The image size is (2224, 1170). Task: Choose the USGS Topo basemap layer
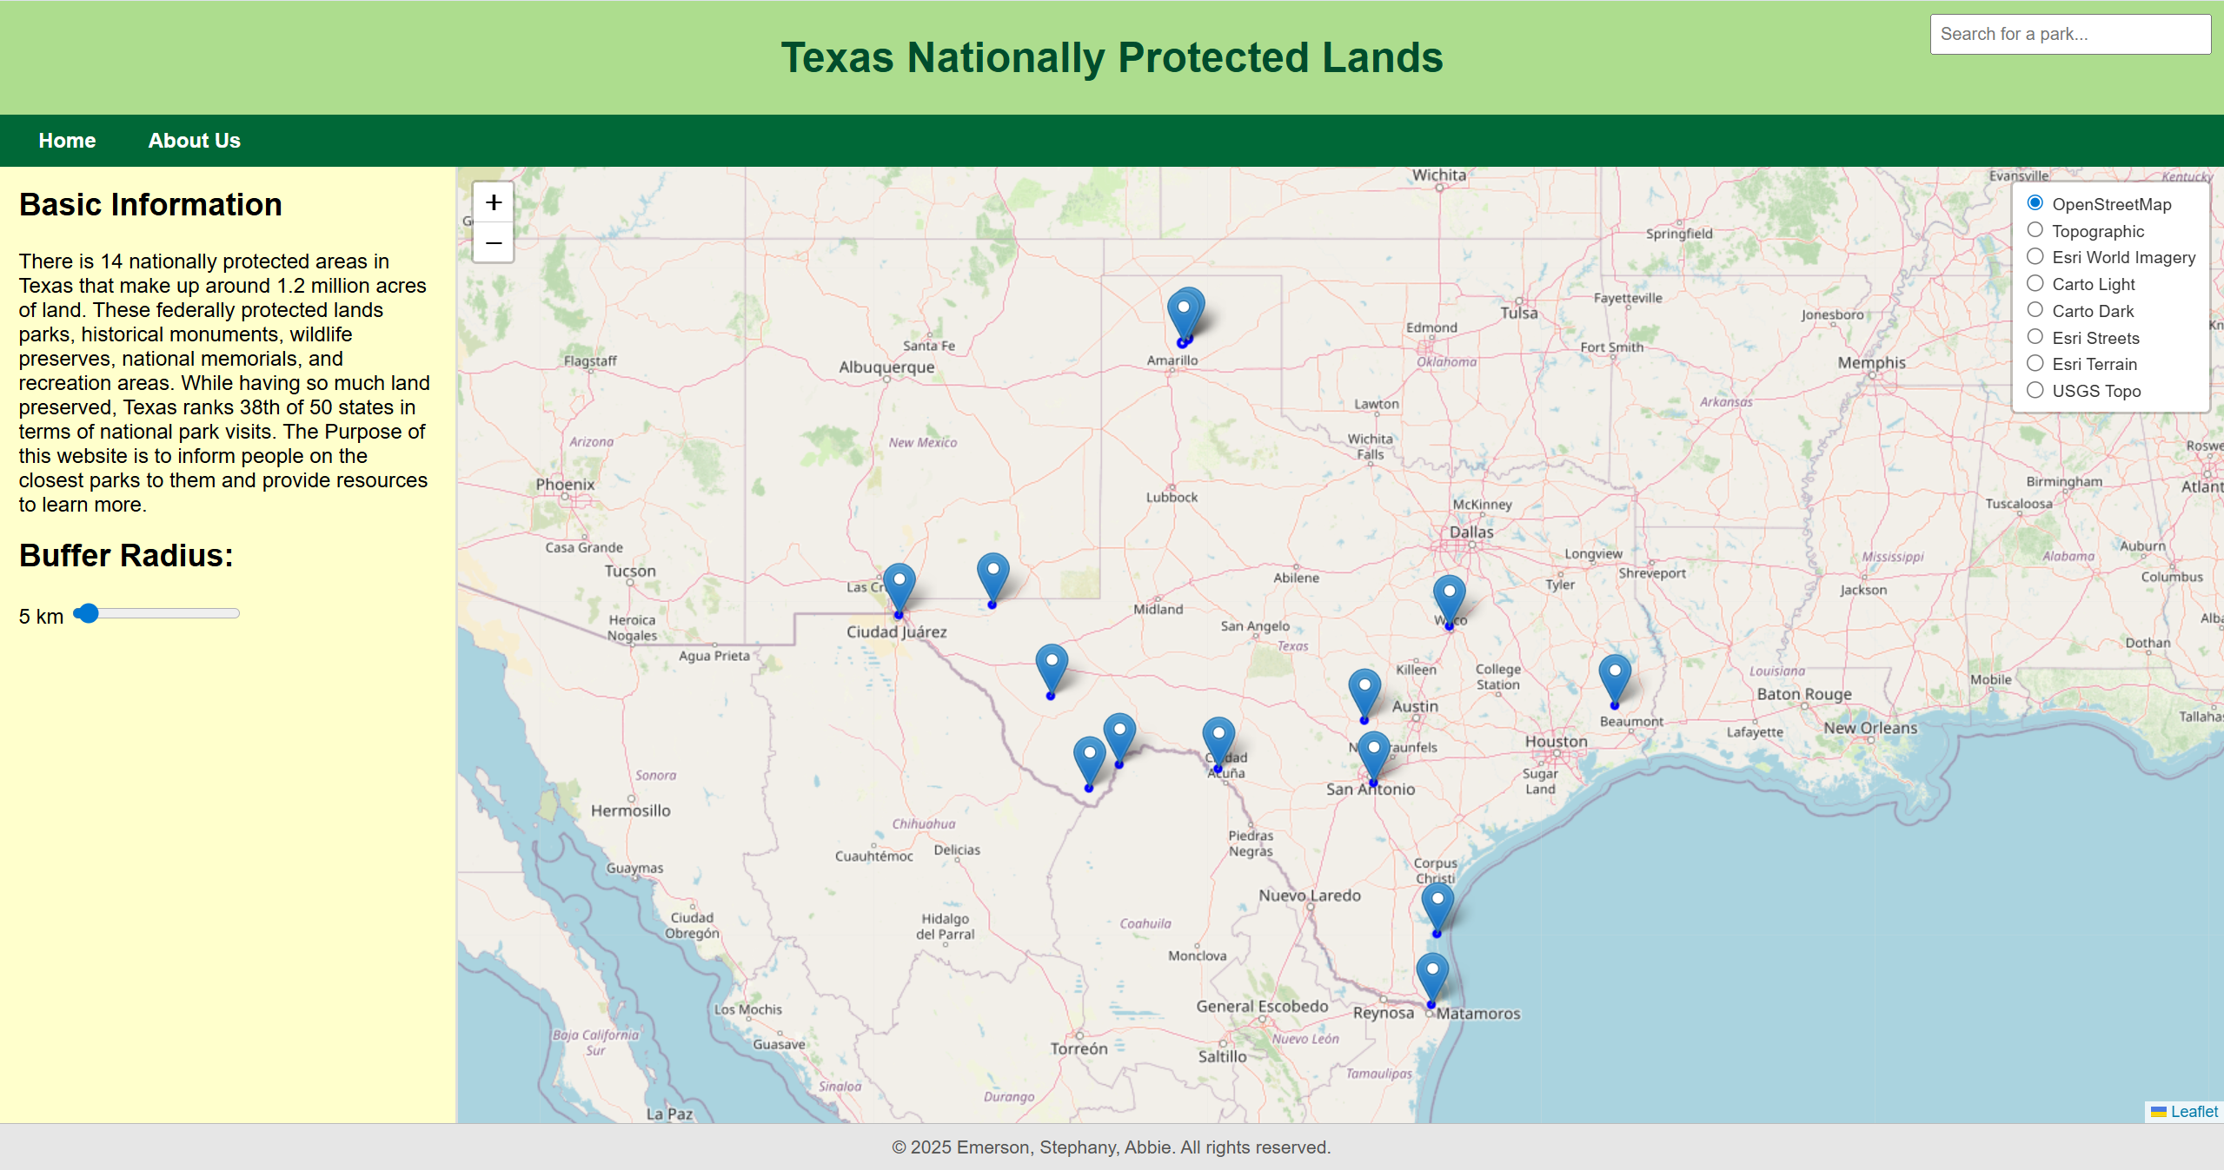(2035, 391)
